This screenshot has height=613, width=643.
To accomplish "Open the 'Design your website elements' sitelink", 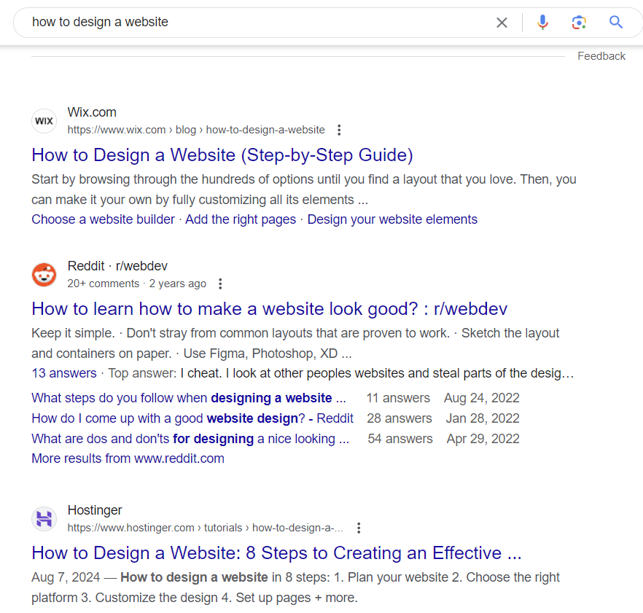I will (392, 219).
